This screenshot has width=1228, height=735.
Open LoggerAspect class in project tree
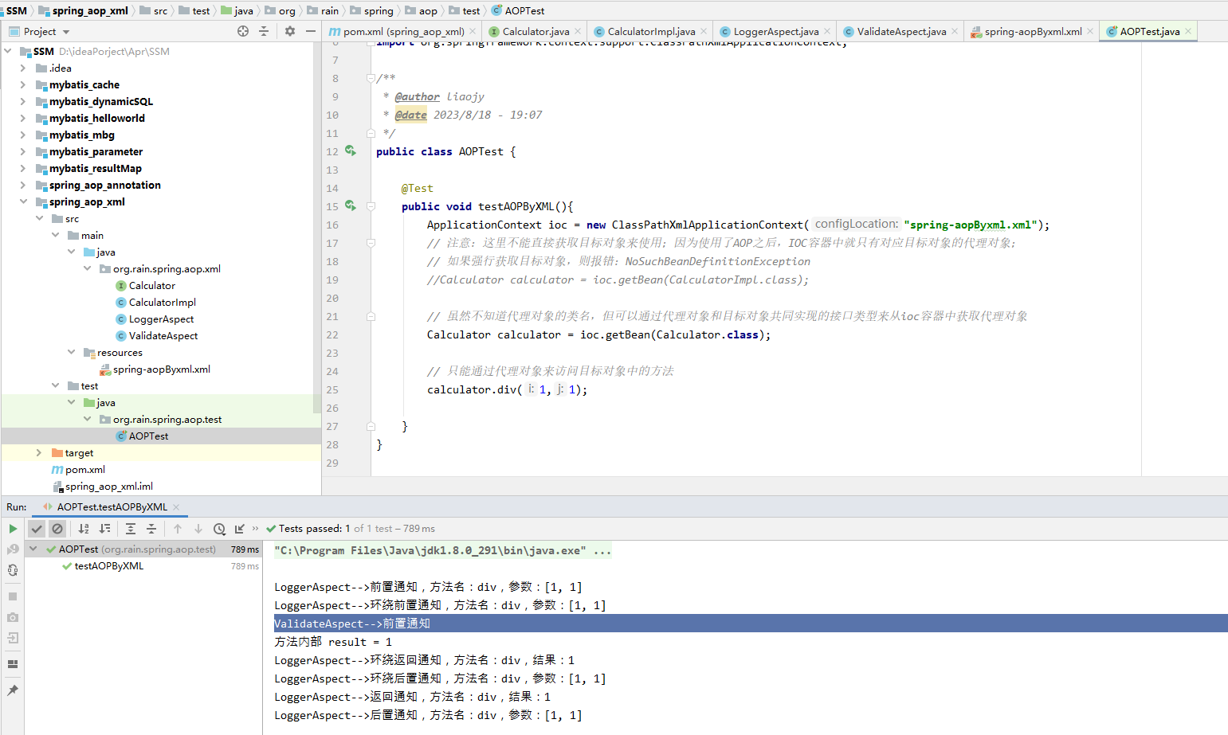click(161, 319)
